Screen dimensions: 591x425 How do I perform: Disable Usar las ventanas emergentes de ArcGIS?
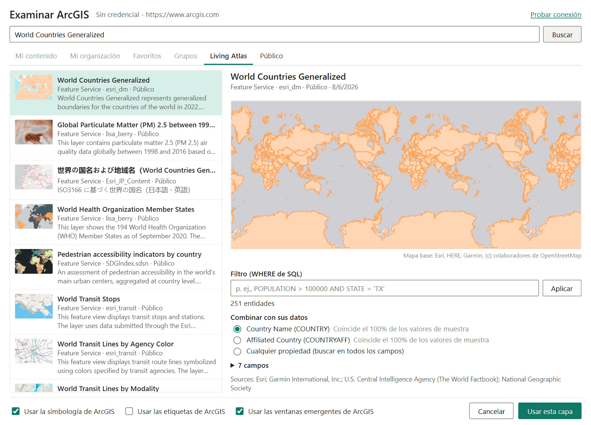pyautogui.click(x=240, y=411)
